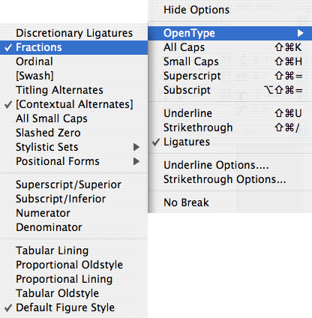The width and height of the screenshot is (312, 318).
Task: Apply Superscript/Superior from OpenType list
Action: click(73, 184)
